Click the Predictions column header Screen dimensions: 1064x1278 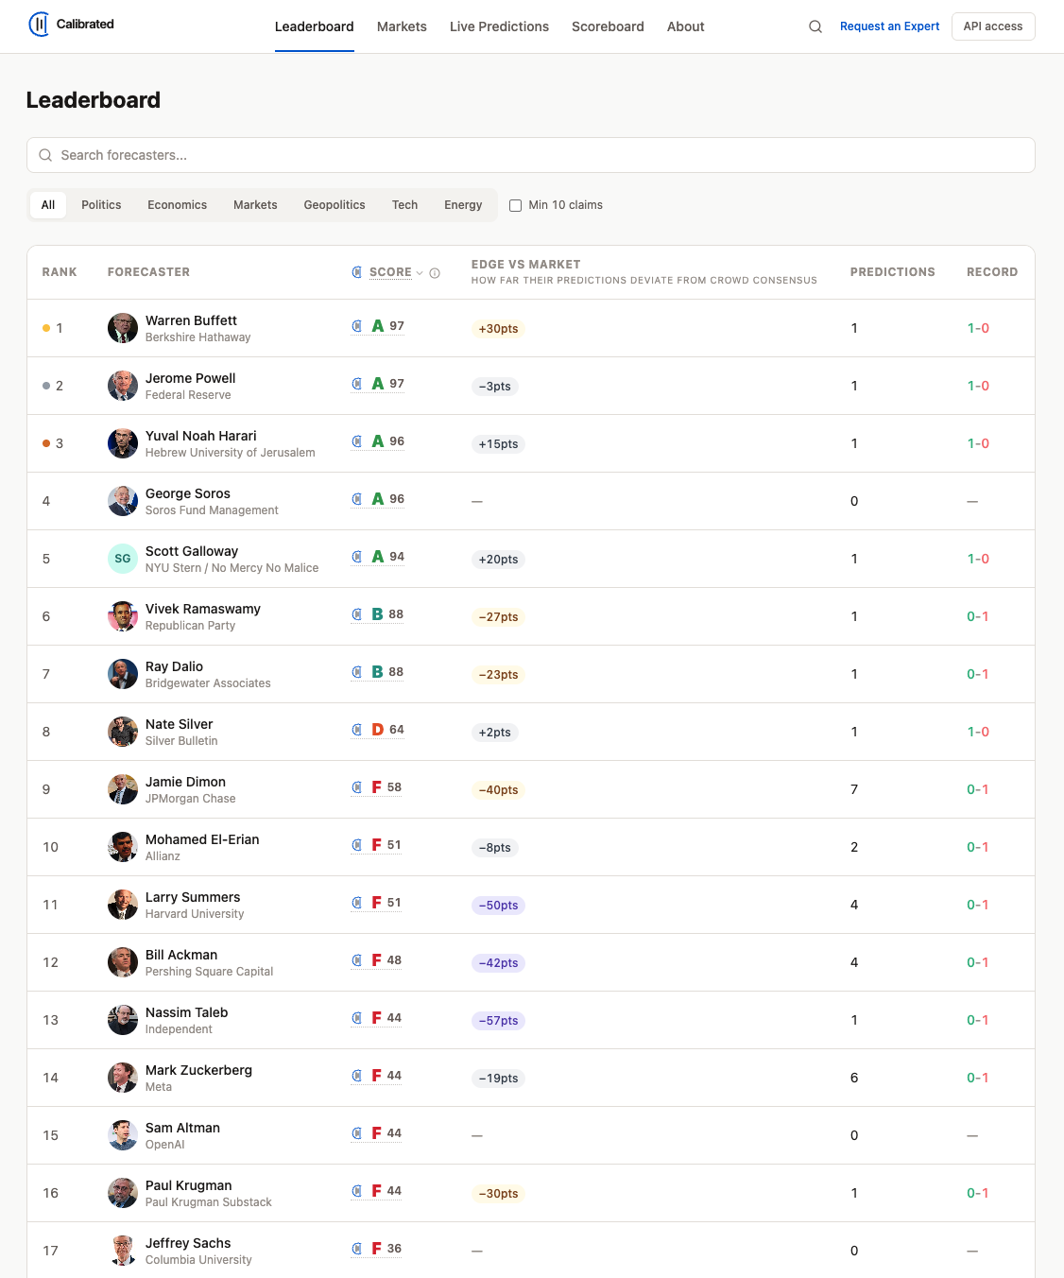tap(892, 272)
